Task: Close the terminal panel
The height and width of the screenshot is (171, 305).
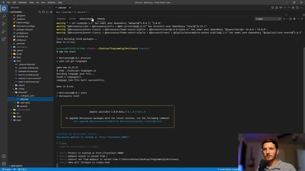Action: pos(302,19)
